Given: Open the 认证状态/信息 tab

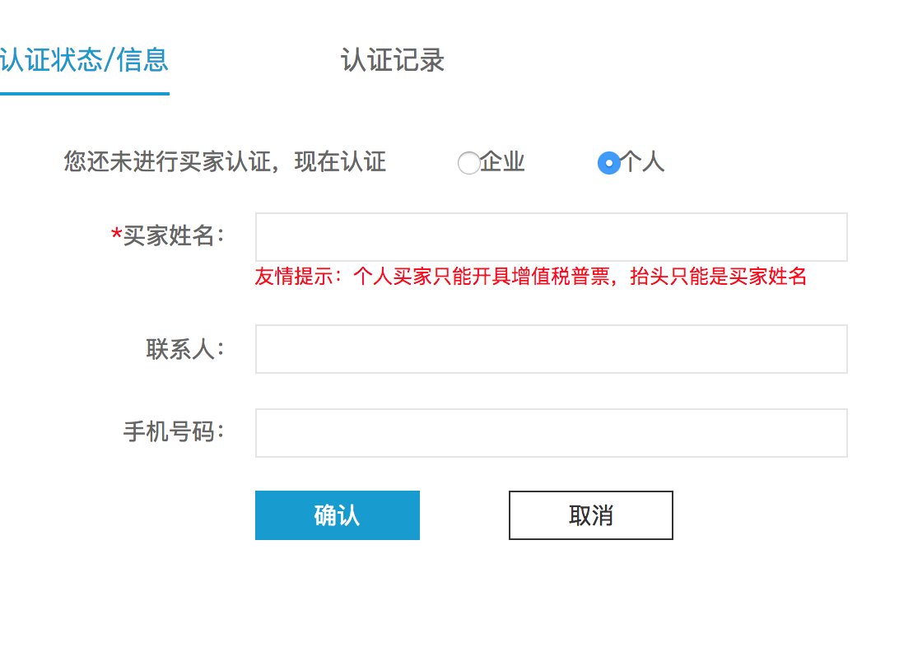Looking at the screenshot, I should tap(84, 60).
